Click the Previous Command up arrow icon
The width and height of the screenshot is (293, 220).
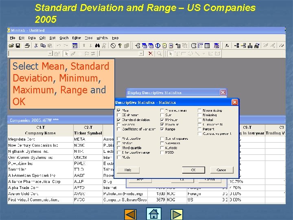coord(84,46)
